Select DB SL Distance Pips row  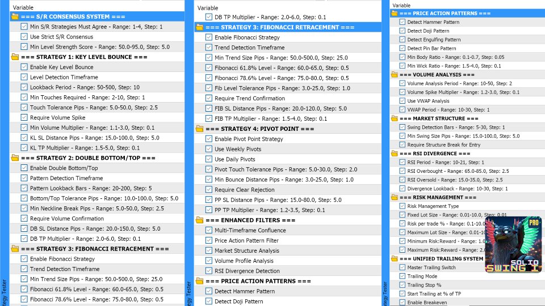(x=97, y=228)
